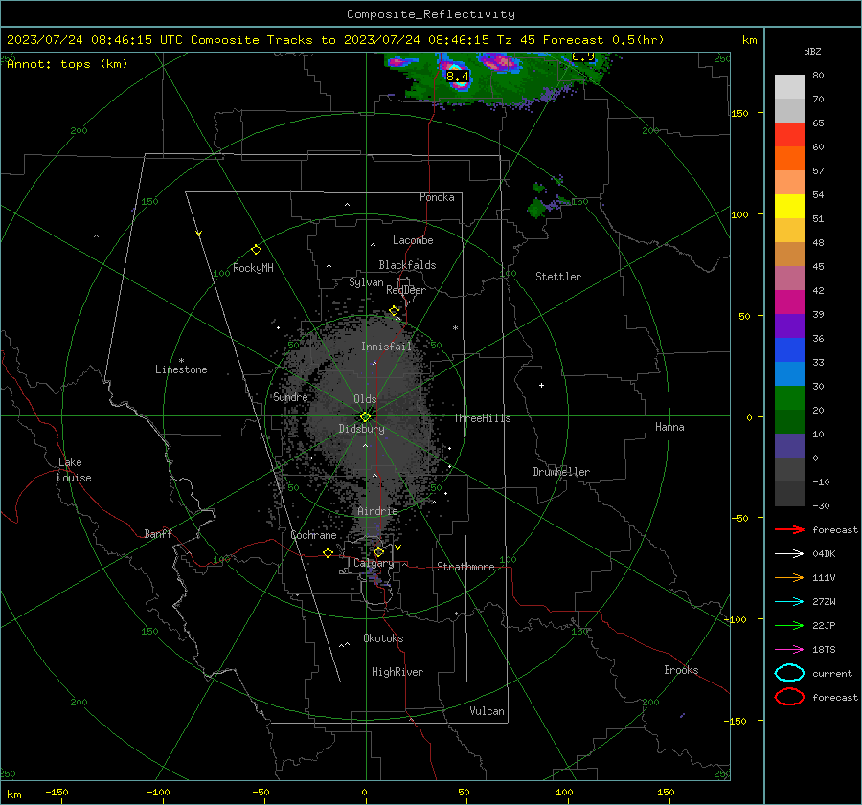Image resolution: width=862 pixels, height=805 pixels.
Task: Click the 'Annot: tops (km)' label
Action: [x=67, y=64]
